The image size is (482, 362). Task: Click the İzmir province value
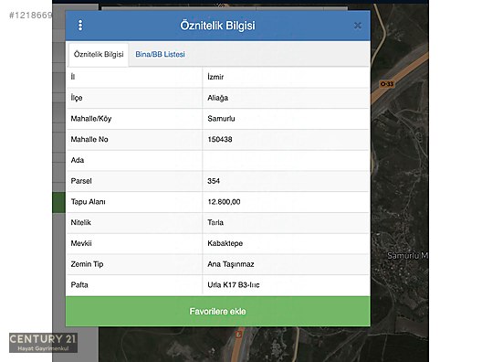pos(215,77)
